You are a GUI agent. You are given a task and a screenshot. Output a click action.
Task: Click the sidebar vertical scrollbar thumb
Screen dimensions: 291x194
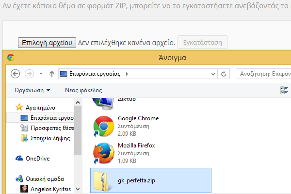tap(78, 130)
